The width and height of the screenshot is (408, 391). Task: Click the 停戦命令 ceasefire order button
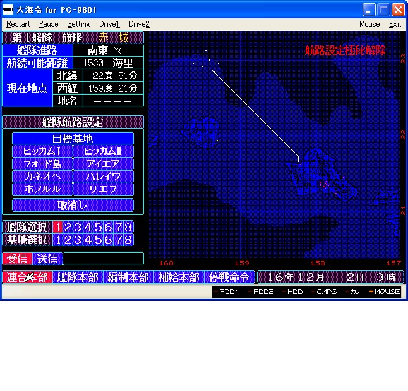tap(229, 277)
